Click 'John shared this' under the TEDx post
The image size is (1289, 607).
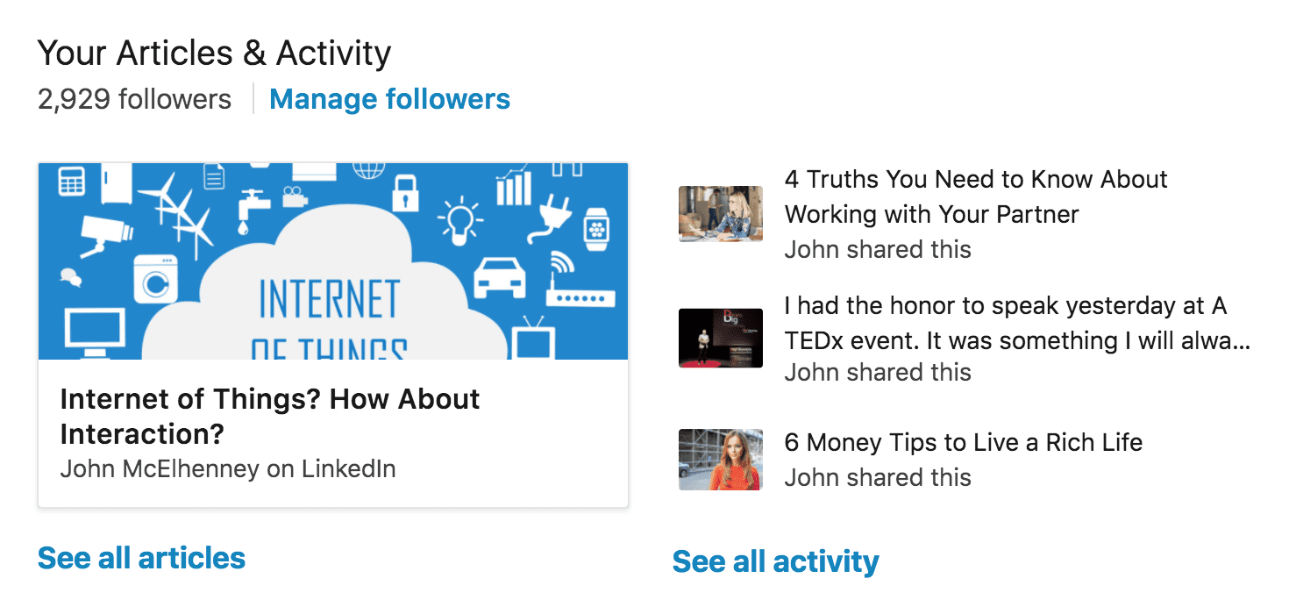[x=878, y=372]
